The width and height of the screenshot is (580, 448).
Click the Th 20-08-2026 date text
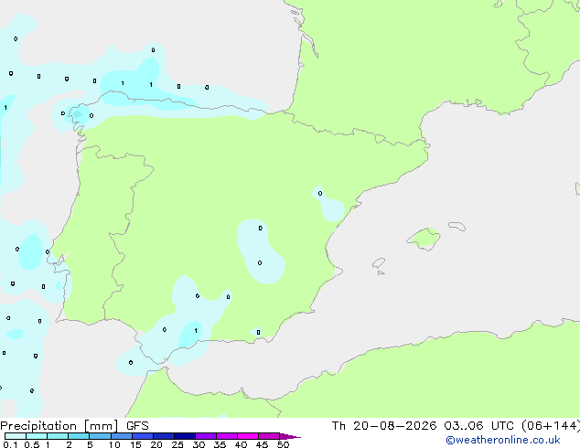384,426
